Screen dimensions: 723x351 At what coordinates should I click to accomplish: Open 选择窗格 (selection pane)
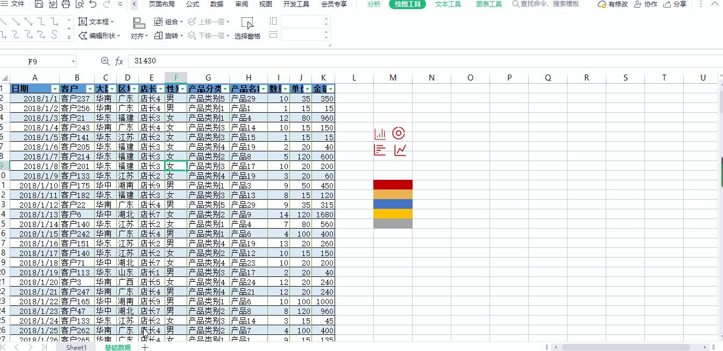pos(248,35)
